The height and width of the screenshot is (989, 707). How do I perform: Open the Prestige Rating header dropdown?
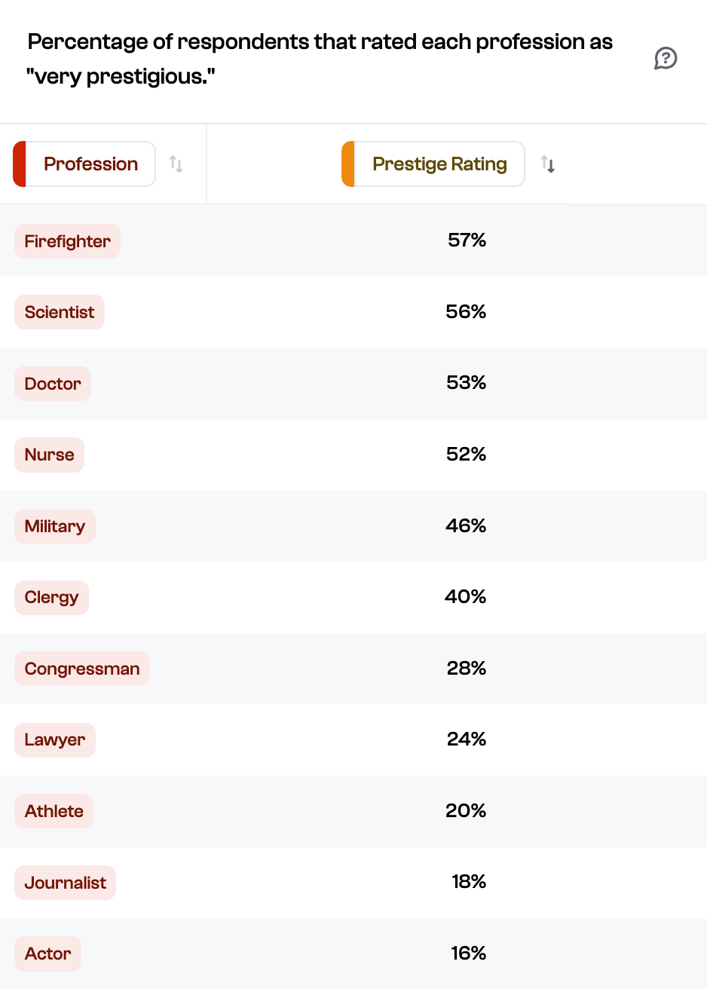pyautogui.click(x=439, y=164)
